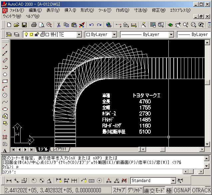
Task: Toggle スナップ snap mode
Action: [119, 190]
